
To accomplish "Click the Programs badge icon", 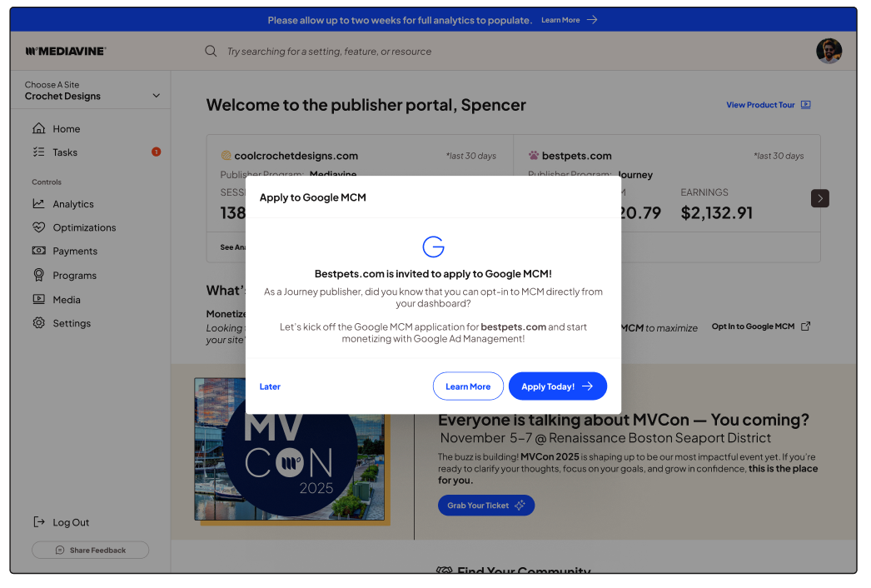I will 38,276.
